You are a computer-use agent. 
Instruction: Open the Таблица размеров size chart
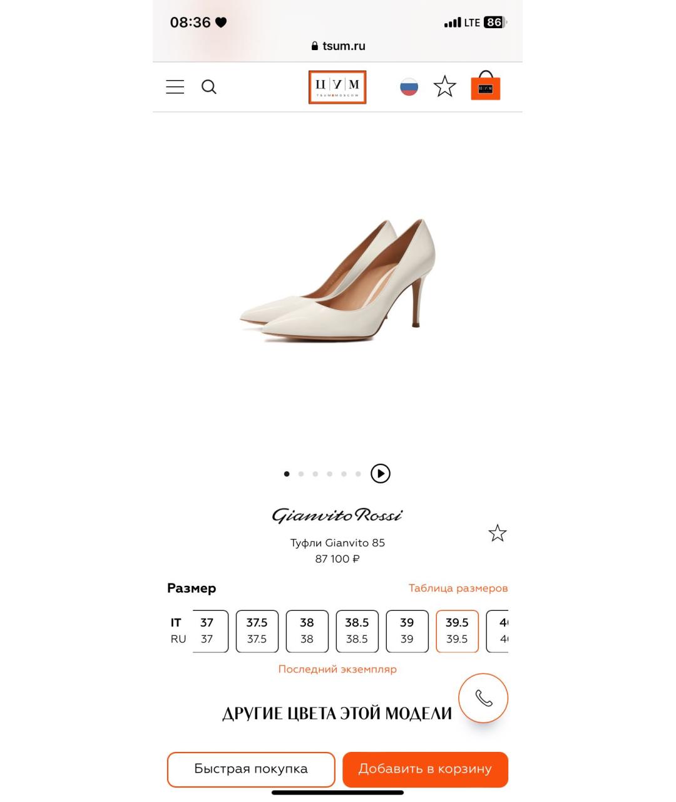[458, 588]
